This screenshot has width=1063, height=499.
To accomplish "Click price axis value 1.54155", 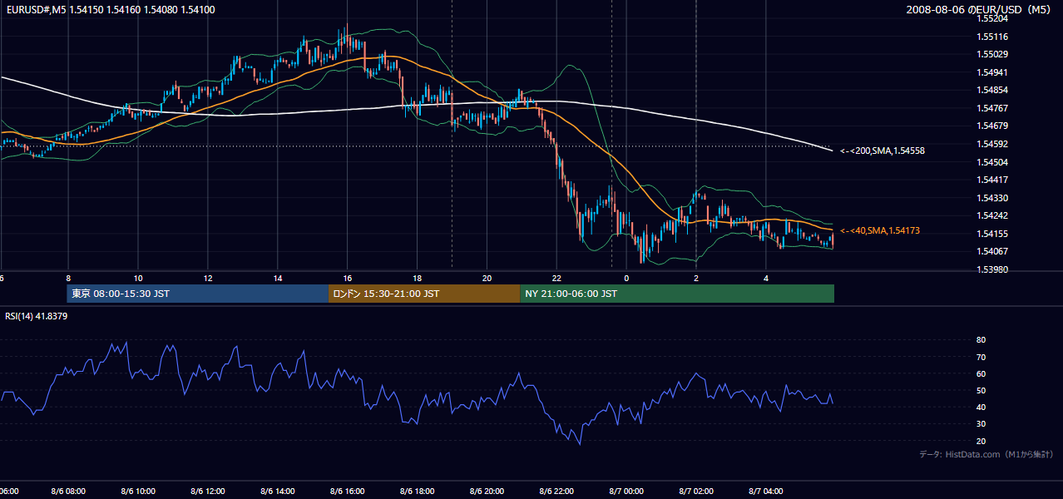I will (x=993, y=234).
